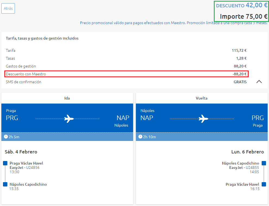The height and width of the screenshot is (206, 269).
Task: Click the Tasas row label
Action: click(x=10, y=58)
